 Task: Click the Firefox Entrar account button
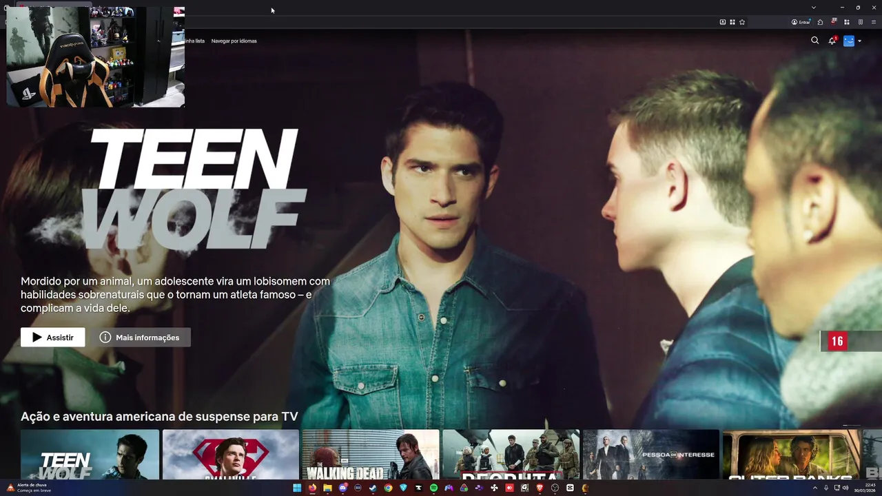pos(801,22)
